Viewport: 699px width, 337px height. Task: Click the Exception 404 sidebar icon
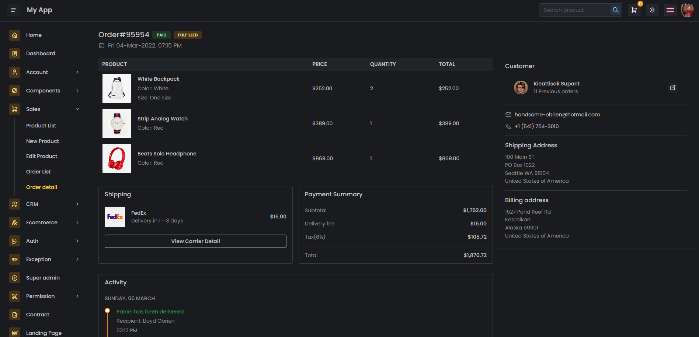[x=15, y=259]
